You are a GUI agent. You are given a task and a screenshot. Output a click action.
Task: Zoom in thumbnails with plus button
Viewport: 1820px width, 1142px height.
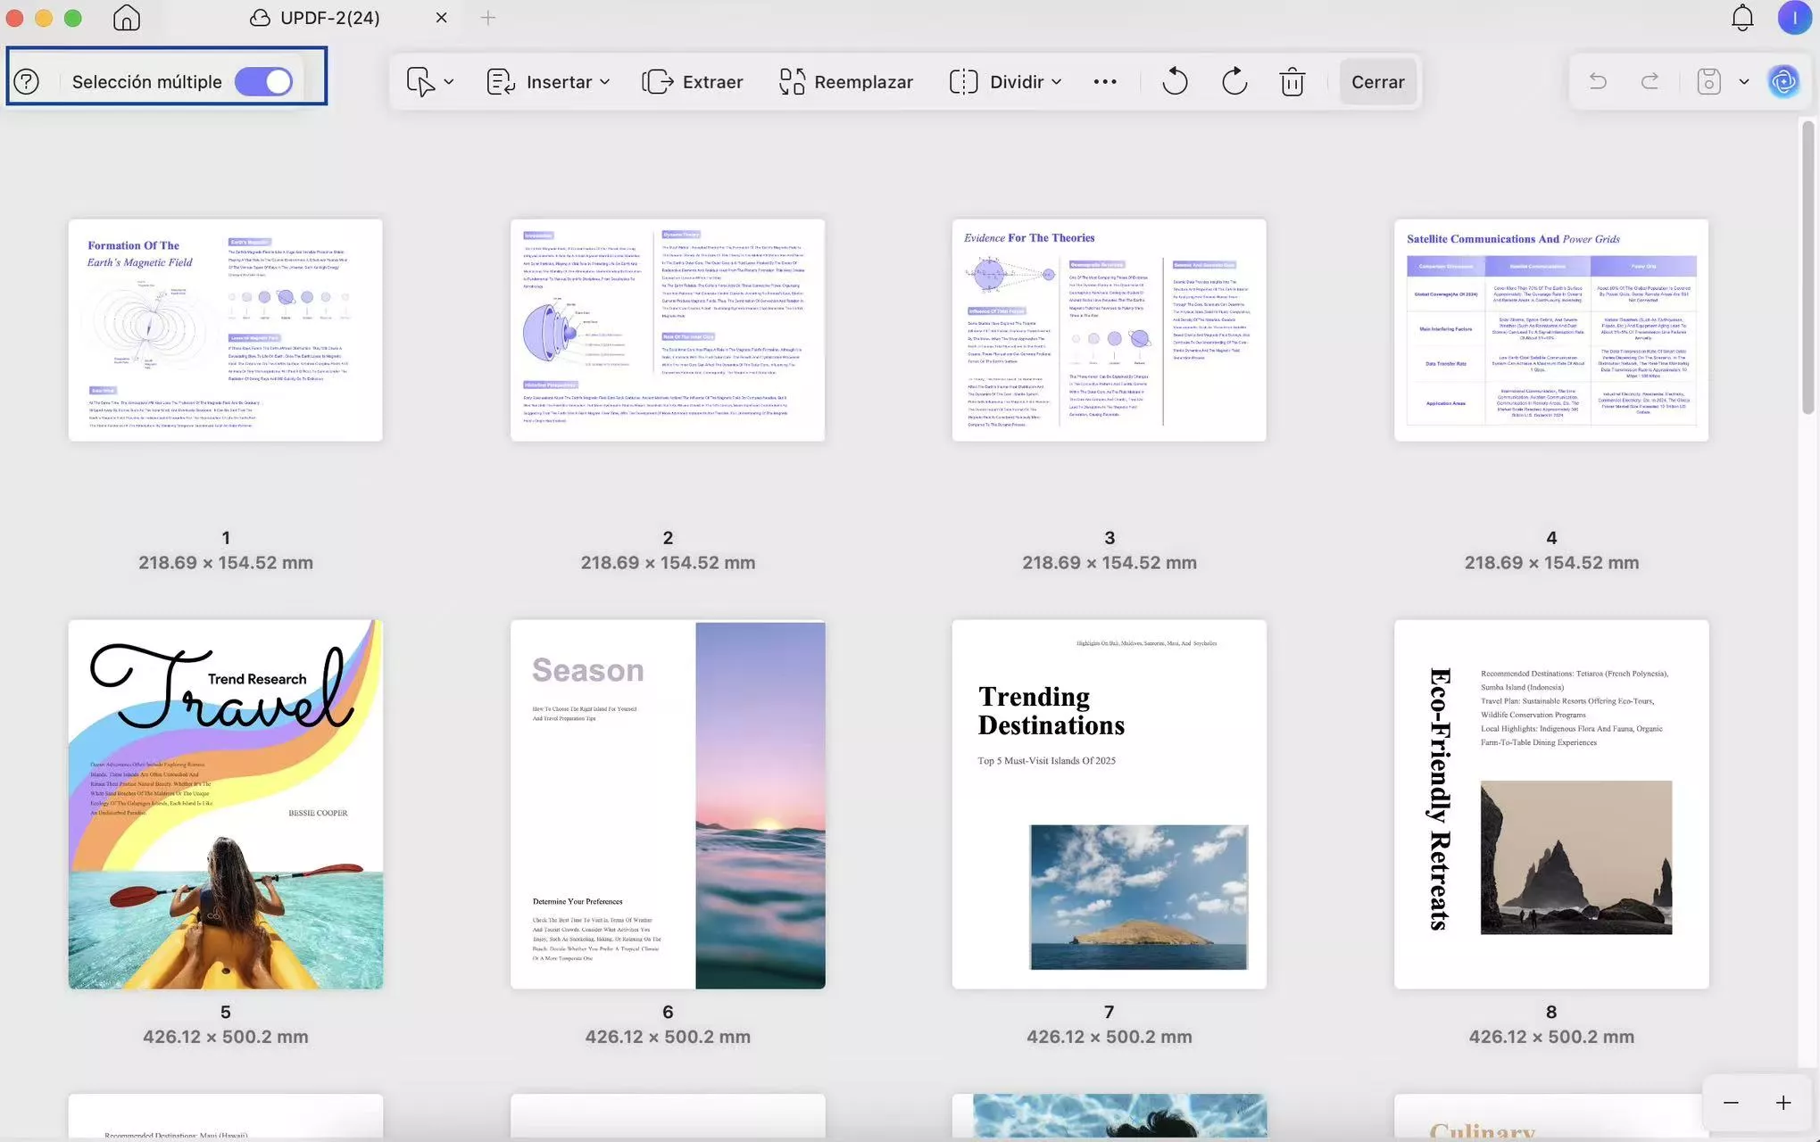coord(1783,1103)
